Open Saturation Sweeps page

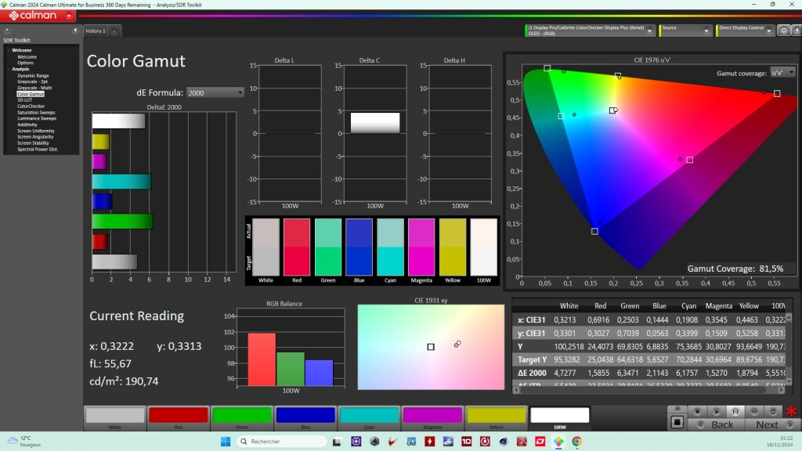click(36, 113)
